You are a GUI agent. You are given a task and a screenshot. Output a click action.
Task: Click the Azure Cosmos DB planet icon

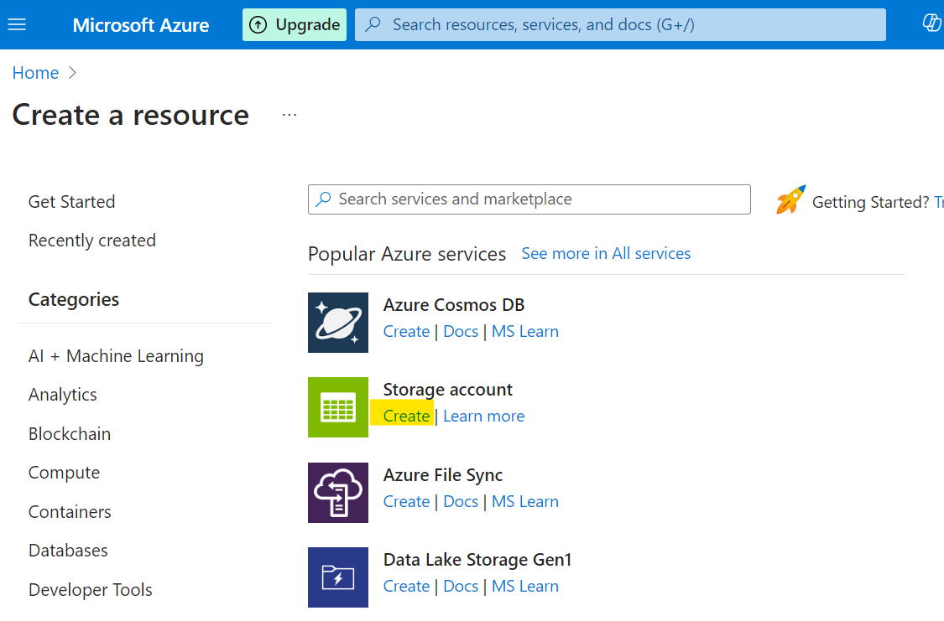(x=338, y=322)
